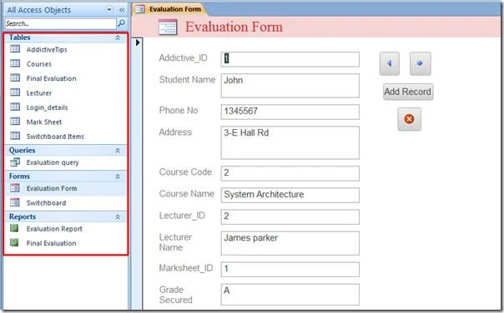Screen dimensions: 504x313
Task: Click the search magnifier icon
Action: tap(122, 23)
